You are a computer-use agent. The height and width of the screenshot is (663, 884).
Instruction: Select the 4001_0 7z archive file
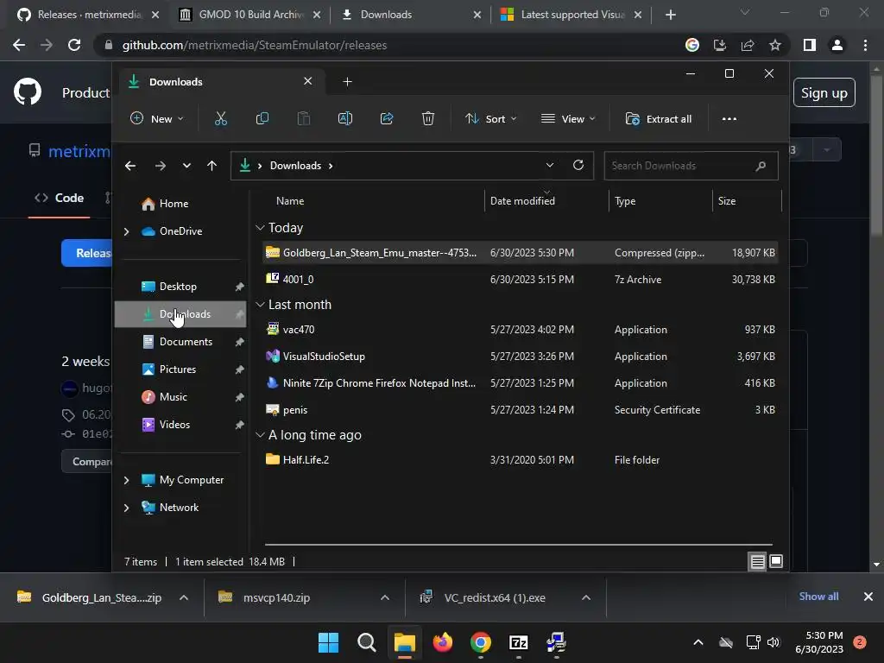(521, 280)
